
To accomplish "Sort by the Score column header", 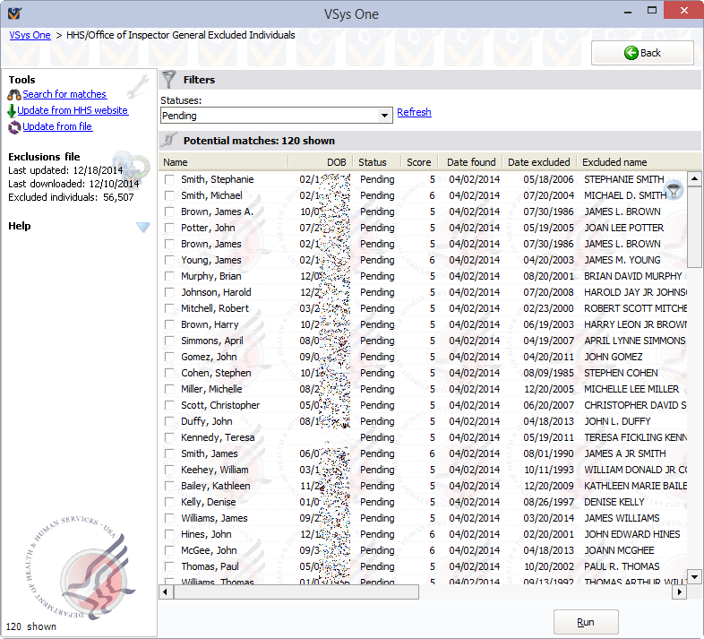I will tap(418, 162).
